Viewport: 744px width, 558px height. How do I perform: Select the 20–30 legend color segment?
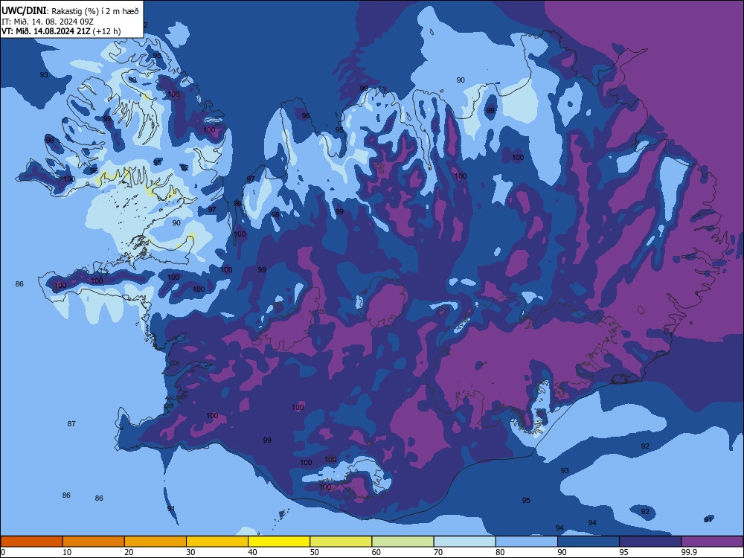point(155,542)
